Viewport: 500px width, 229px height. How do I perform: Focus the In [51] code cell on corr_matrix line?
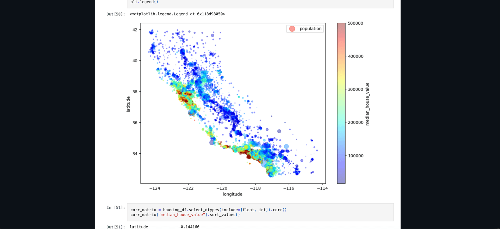[x=208, y=210]
